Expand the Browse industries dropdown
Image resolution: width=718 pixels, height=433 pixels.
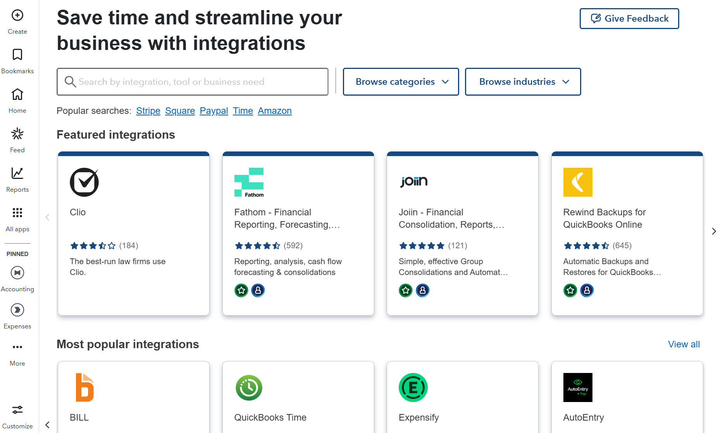(x=523, y=81)
